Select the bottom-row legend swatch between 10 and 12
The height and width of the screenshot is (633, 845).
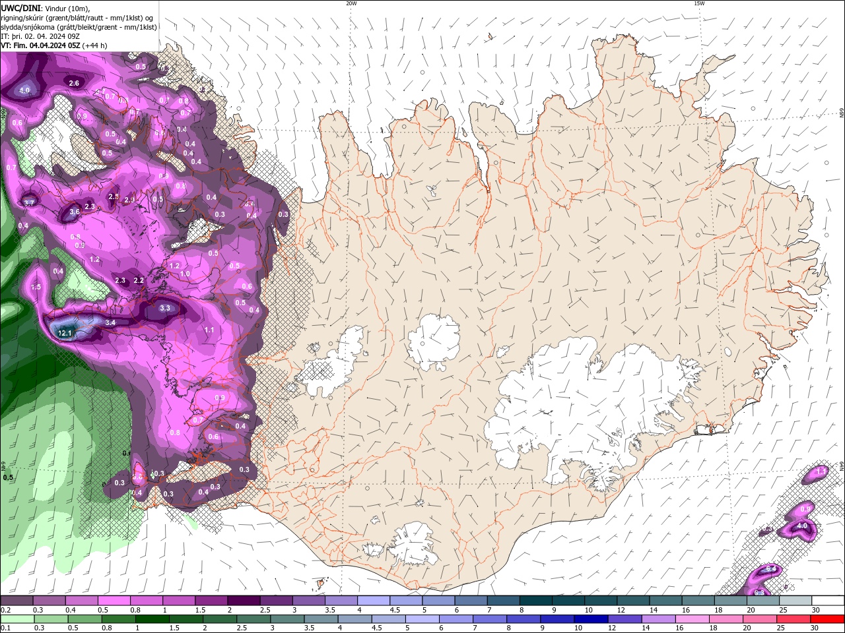point(591,619)
